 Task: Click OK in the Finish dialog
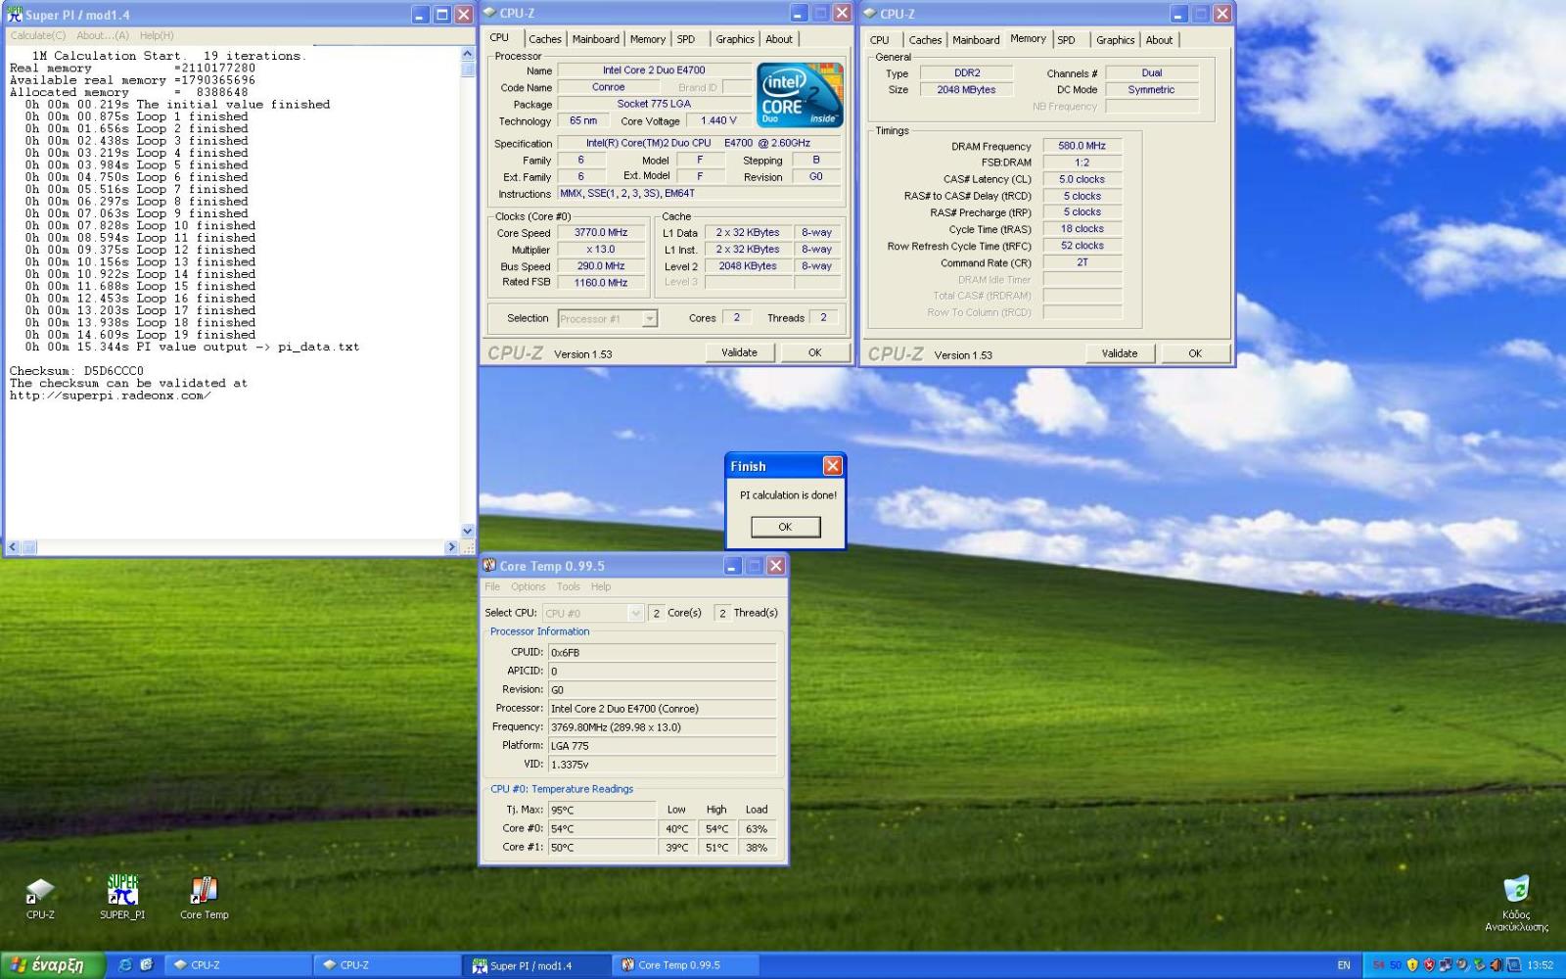pos(785,527)
